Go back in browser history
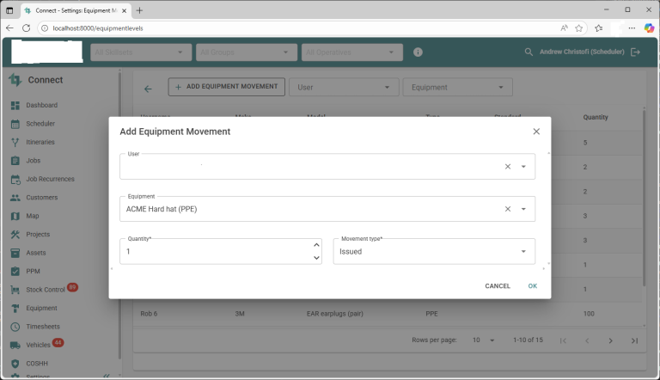Image resolution: width=660 pixels, height=380 pixels. coord(9,28)
